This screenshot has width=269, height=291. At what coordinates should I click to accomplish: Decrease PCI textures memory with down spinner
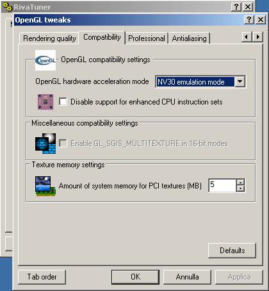241,188
